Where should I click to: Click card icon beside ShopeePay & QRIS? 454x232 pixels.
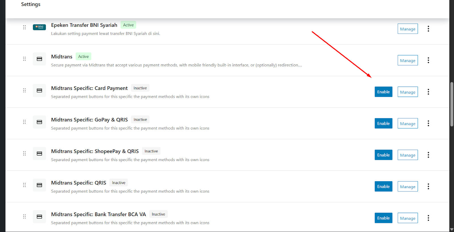(39, 153)
